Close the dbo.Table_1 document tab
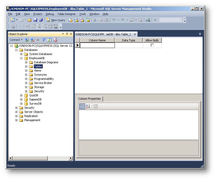The image size is (216, 180). (x=135, y=34)
